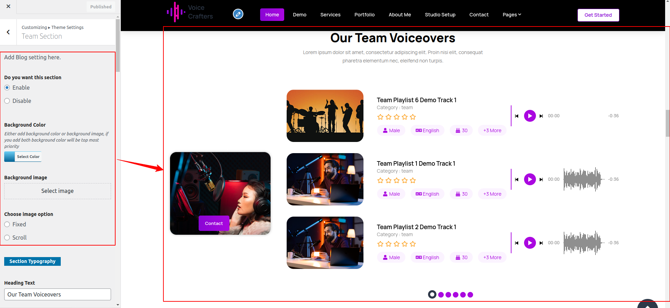The height and width of the screenshot is (308, 670).
Task: Open the Background Color Select Color swatch
Action: click(23, 157)
